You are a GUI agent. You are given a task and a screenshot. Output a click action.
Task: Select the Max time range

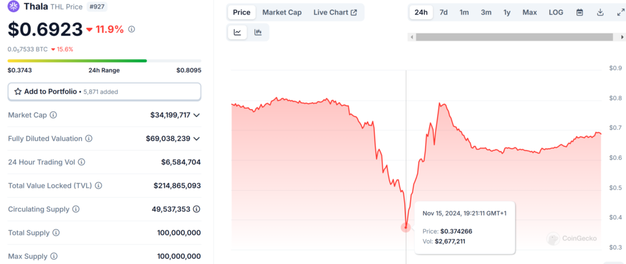point(530,12)
